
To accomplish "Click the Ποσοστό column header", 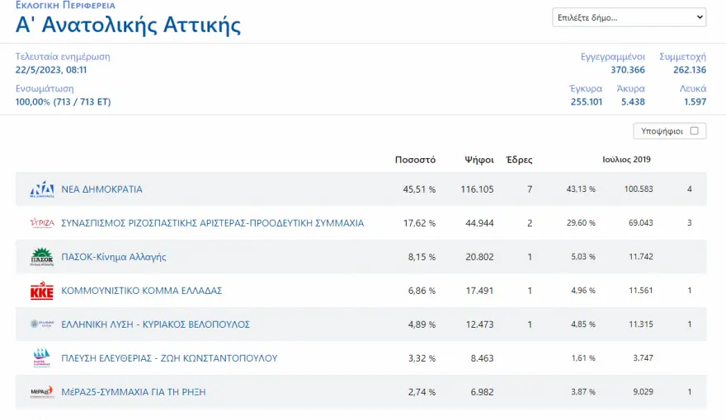I will coord(415,160).
